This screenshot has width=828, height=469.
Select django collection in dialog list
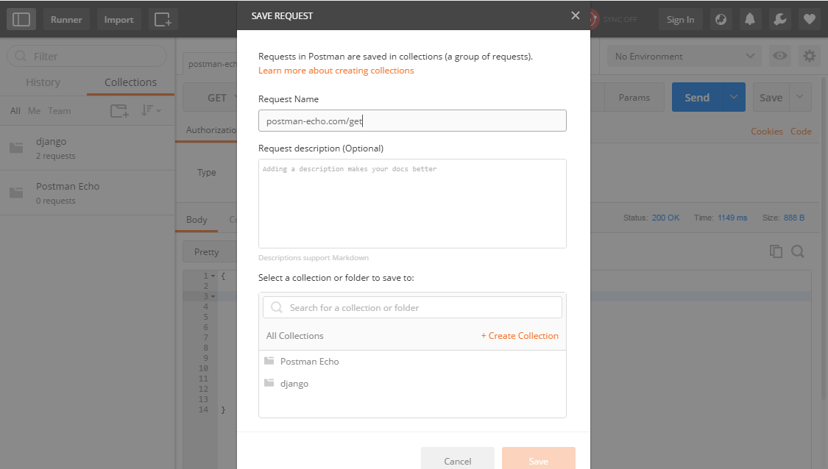click(x=412, y=384)
